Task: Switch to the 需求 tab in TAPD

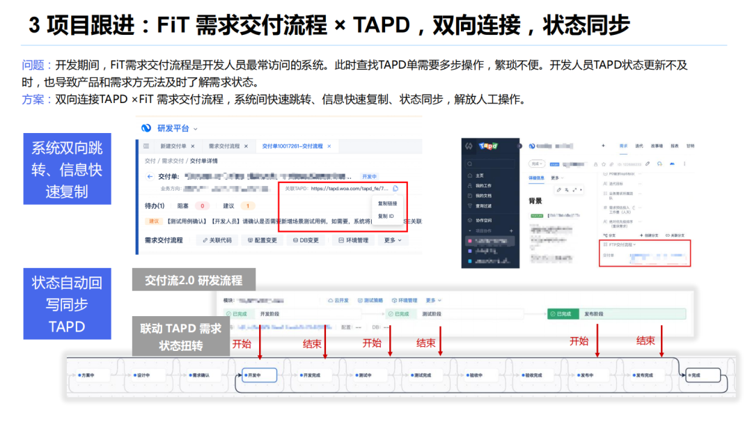Action: pos(623,146)
